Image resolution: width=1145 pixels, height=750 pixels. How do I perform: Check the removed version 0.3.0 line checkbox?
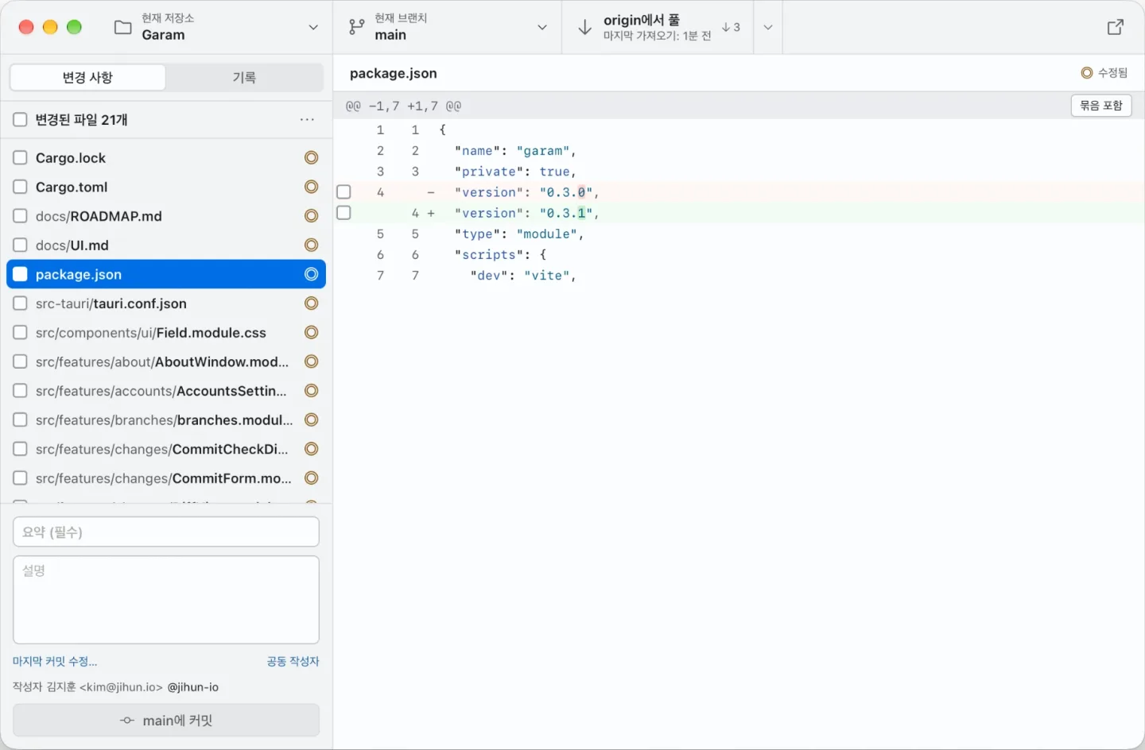343,191
